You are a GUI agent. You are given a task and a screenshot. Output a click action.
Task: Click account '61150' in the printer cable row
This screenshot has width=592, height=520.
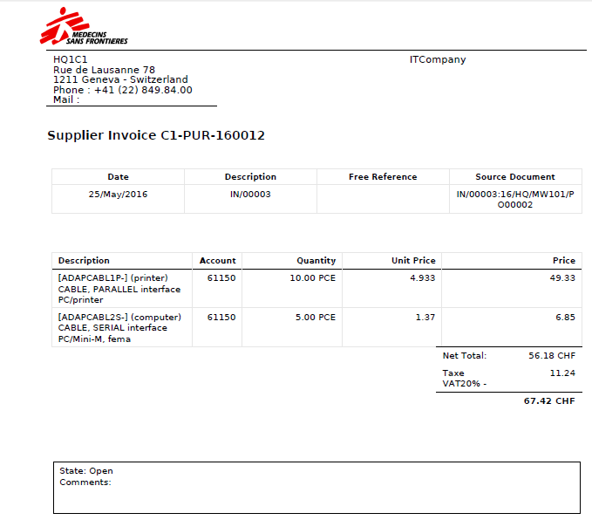pos(221,278)
